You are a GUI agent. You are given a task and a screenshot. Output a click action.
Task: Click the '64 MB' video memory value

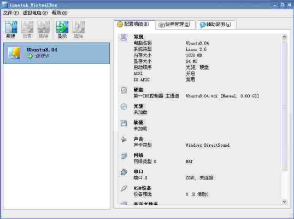pos(192,61)
